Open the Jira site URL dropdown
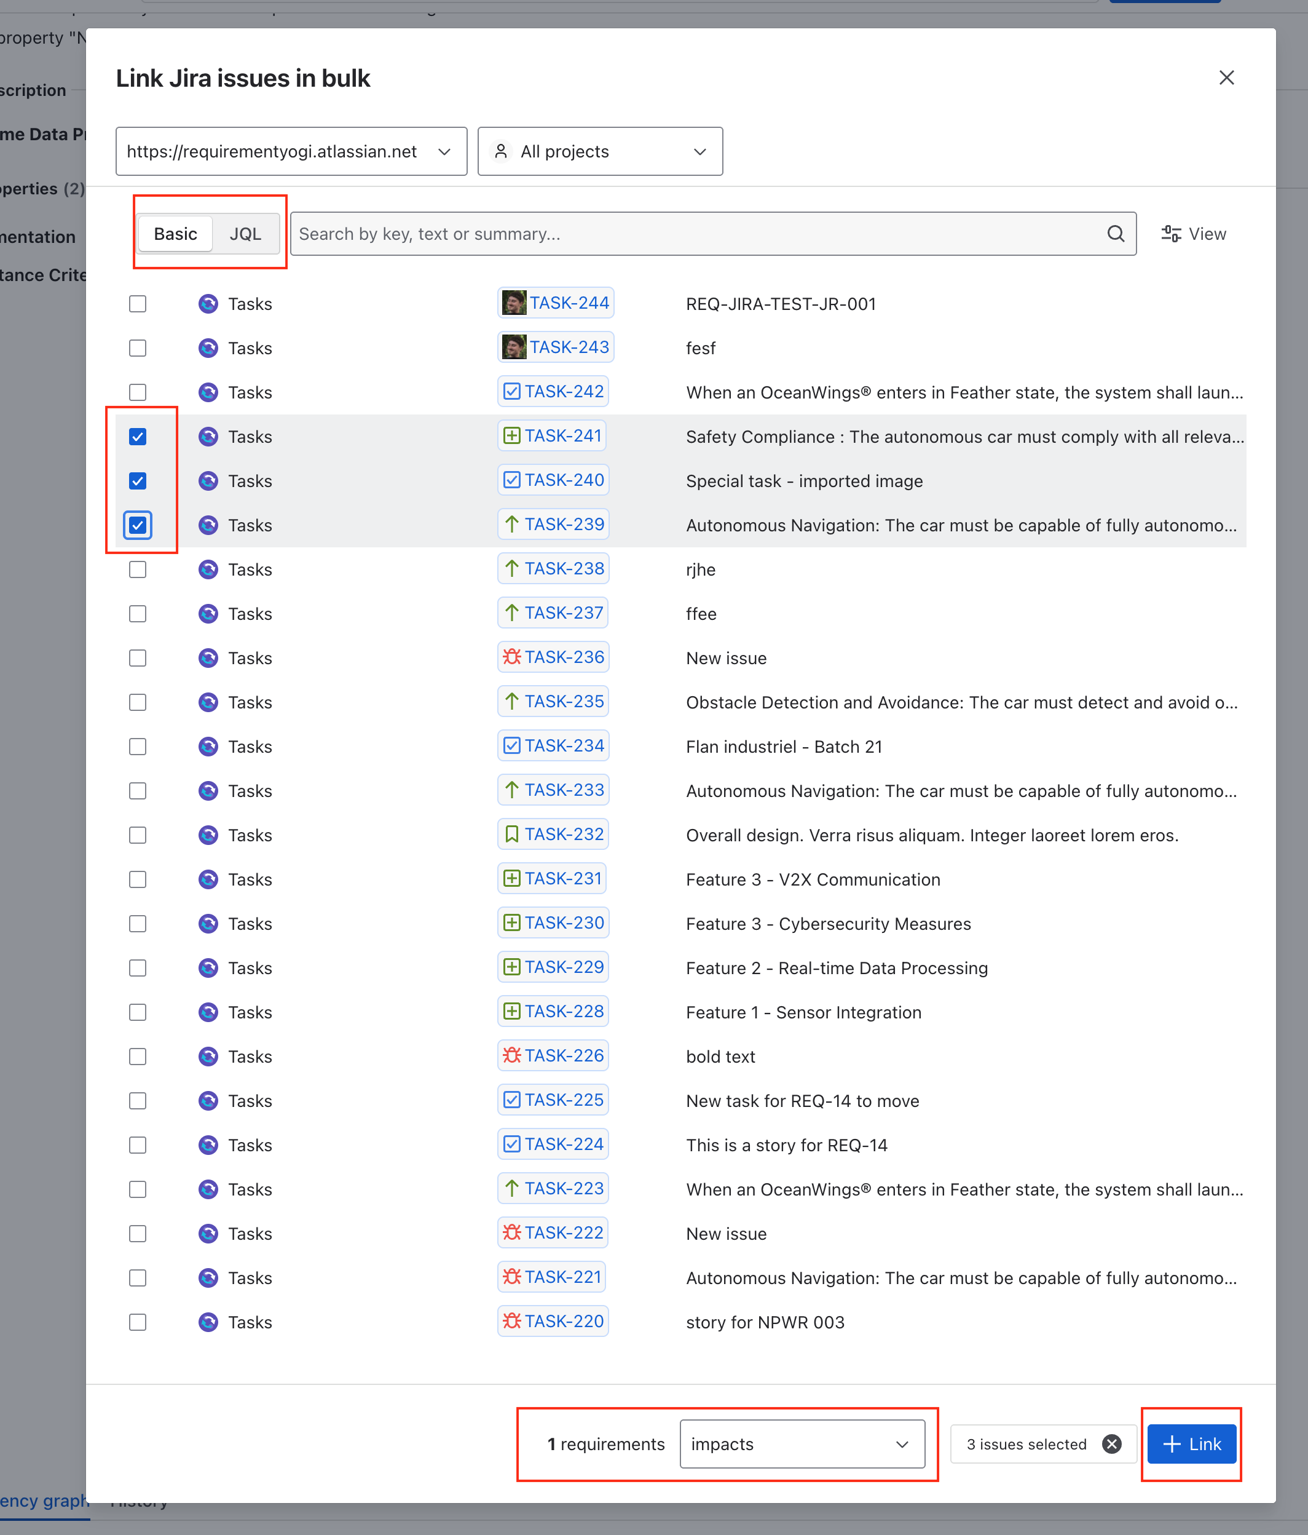1308x1535 pixels. [x=291, y=151]
